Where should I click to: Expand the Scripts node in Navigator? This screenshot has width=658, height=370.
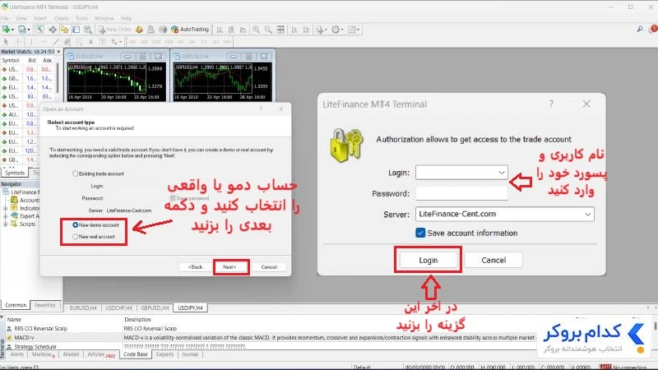(x=6, y=224)
